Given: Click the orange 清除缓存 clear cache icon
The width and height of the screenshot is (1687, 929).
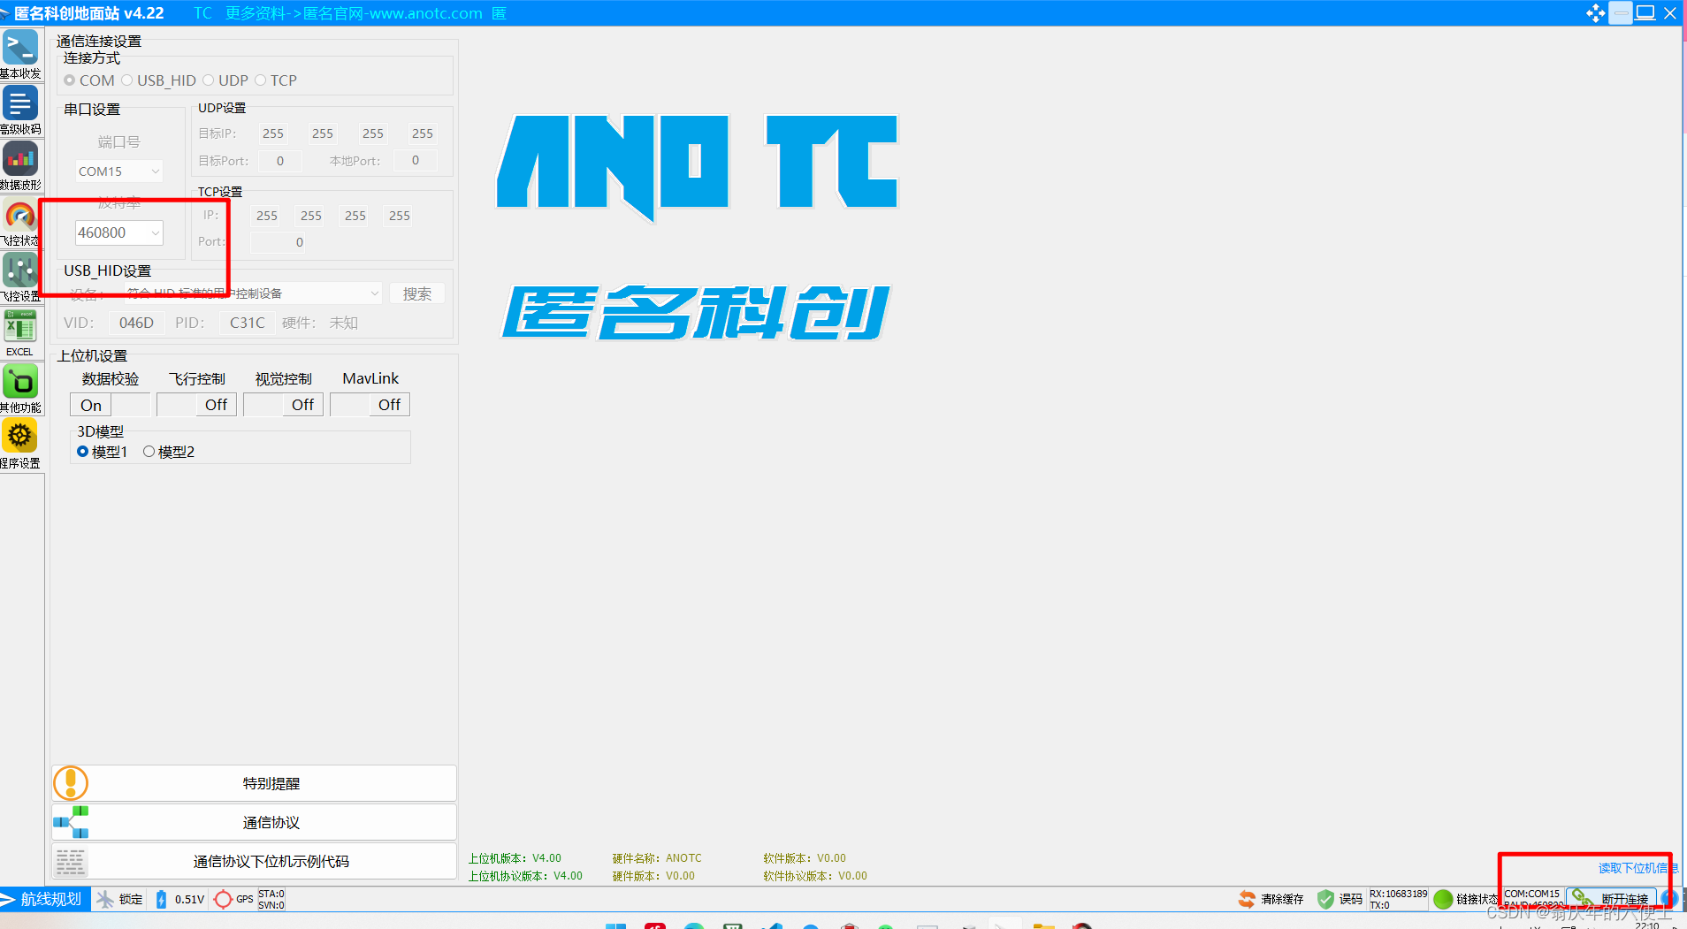Looking at the screenshot, I should 1247,899.
